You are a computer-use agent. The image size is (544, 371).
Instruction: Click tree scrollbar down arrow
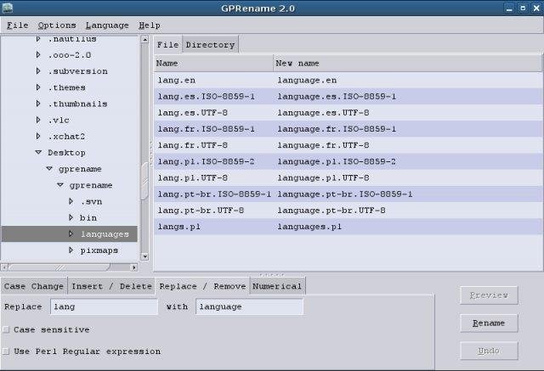pyautogui.click(x=145, y=256)
